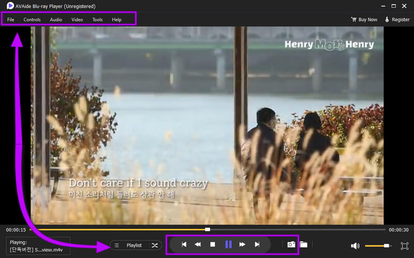This screenshot has width=414, height=258.
Task: Skip to the next track
Action: [257, 245]
